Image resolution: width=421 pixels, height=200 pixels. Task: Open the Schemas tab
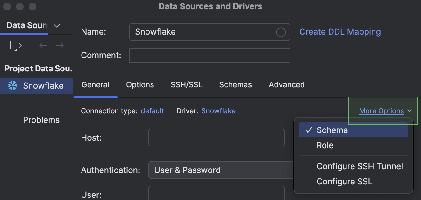click(x=235, y=85)
